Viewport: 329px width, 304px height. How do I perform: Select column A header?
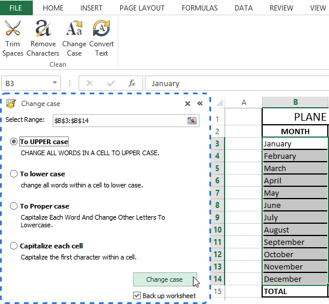click(243, 103)
